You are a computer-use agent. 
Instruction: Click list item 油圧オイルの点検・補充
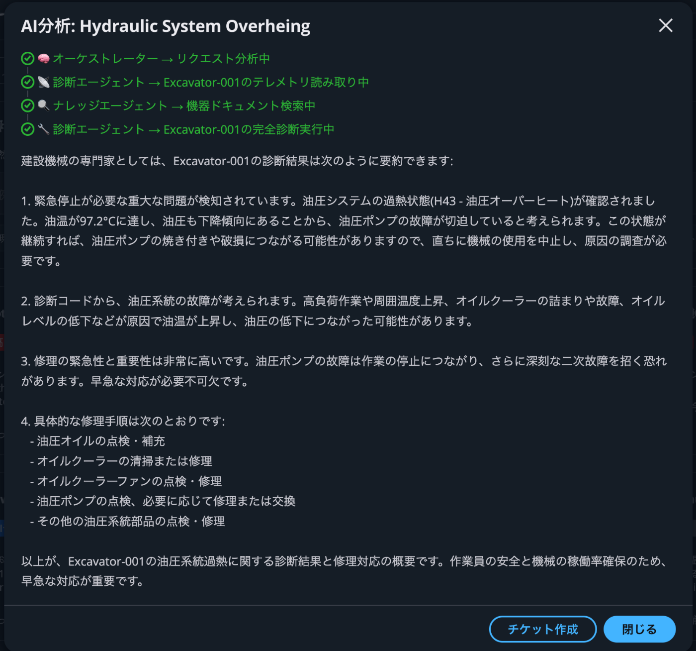(97, 441)
